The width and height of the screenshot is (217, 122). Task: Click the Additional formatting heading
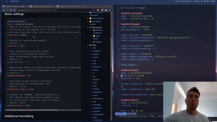pos(19,116)
